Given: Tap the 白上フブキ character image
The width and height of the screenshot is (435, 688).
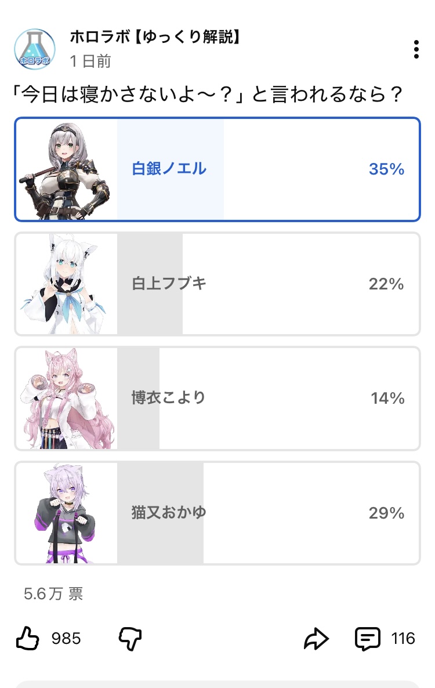Looking at the screenshot, I should pos(67,284).
